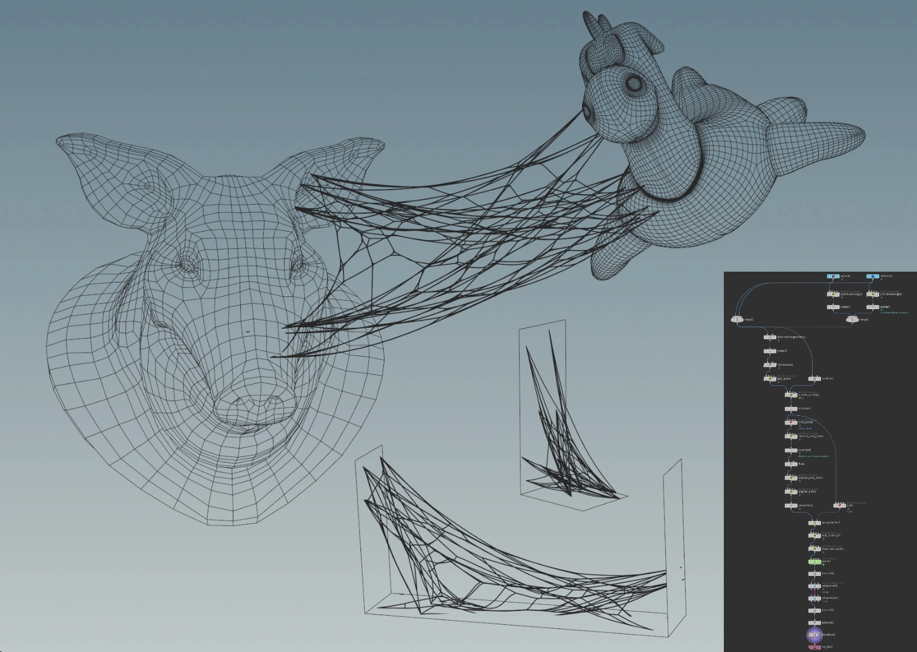The height and width of the screenshot is (652, 917).
Task: Select the rubbertoy node
Action: pyautogui.click(x=873, y=276)
